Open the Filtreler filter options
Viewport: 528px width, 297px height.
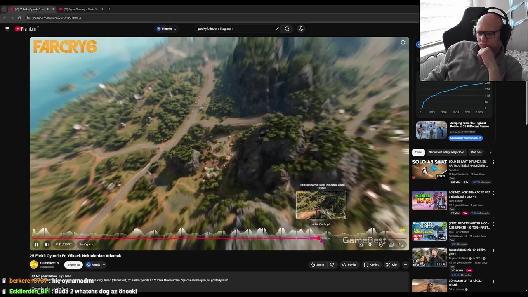[167, 28]
